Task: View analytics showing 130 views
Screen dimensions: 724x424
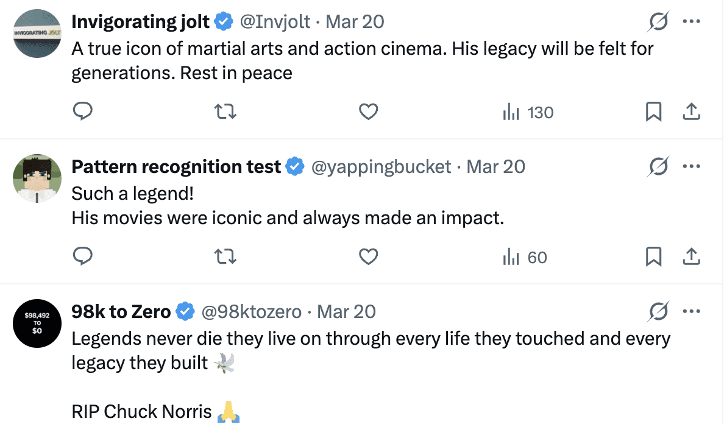Action: (528, 112)
